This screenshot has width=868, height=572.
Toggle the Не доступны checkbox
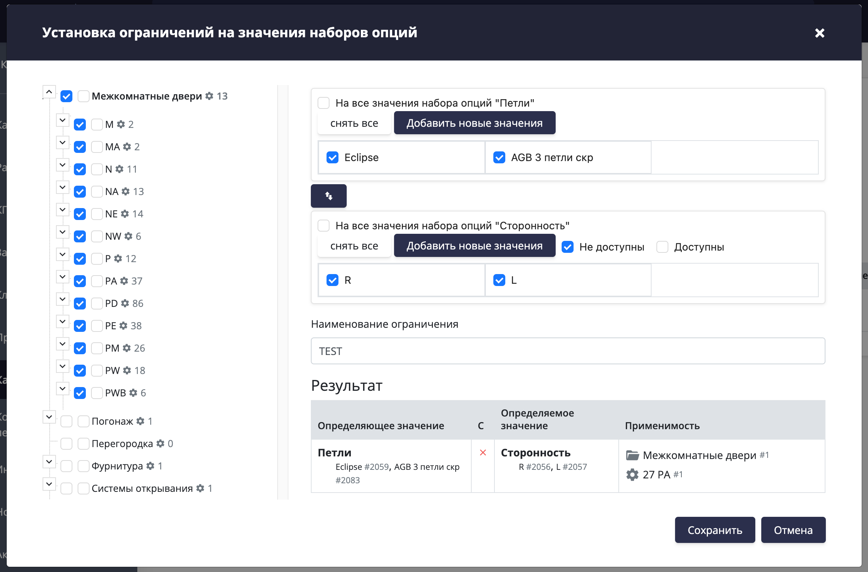[x=568, y=247]
